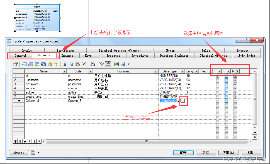
Task: Open the Length column filter dropdown
Action: click(196, 71)
